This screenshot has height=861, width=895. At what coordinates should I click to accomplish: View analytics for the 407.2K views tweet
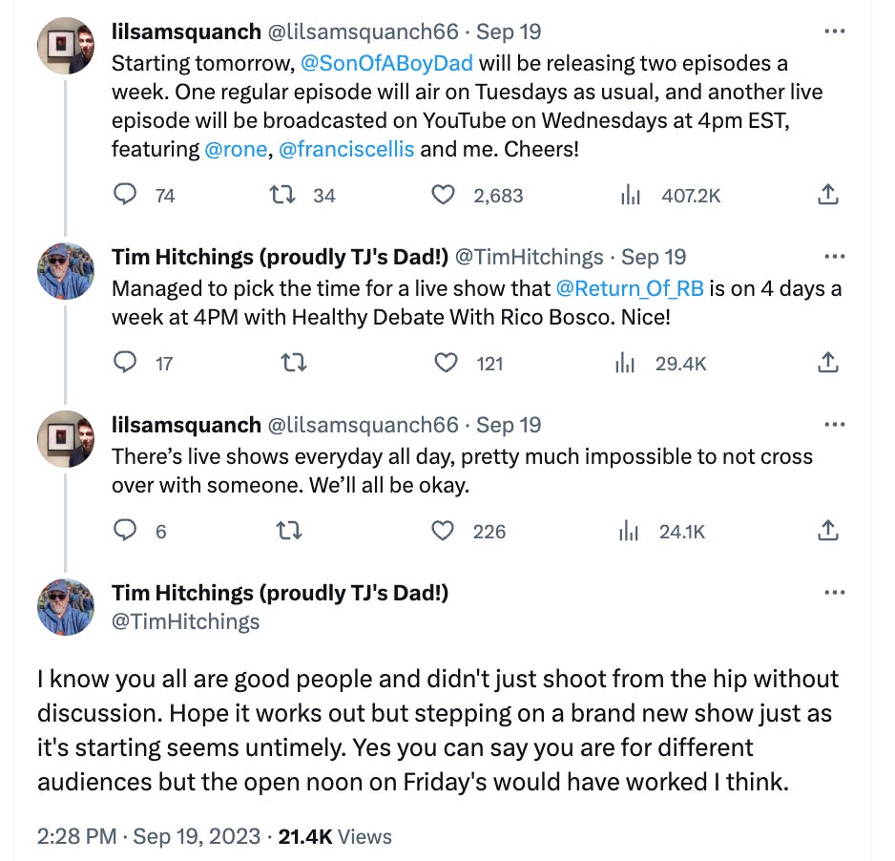(630, 196)
